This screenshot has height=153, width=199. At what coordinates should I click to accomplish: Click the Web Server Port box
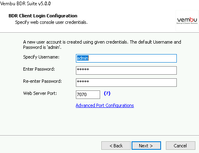88,94
